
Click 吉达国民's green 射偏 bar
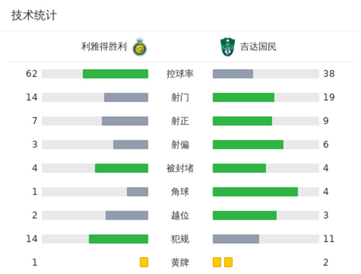(248, 145)
